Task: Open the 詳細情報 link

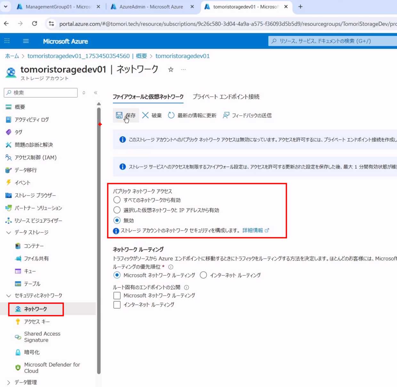Action: pos(253,231)
